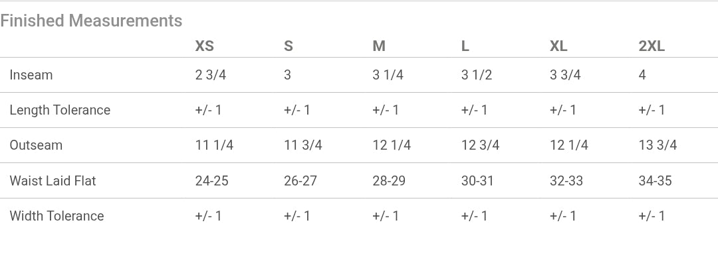The width and height of the screenshot is (718, 253).
Task: Select the 2XL column header
Action: tap(651, 46)
